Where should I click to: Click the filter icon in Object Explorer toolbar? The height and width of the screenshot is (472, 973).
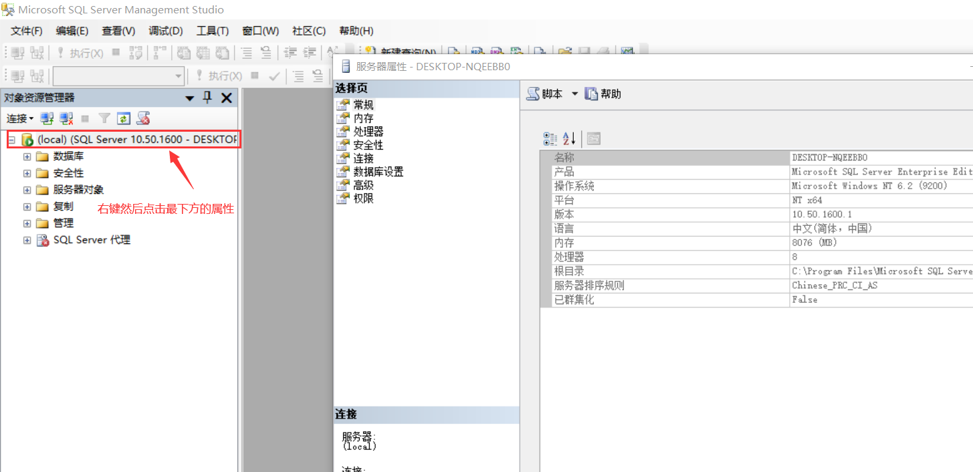click(x=106, y=118)
